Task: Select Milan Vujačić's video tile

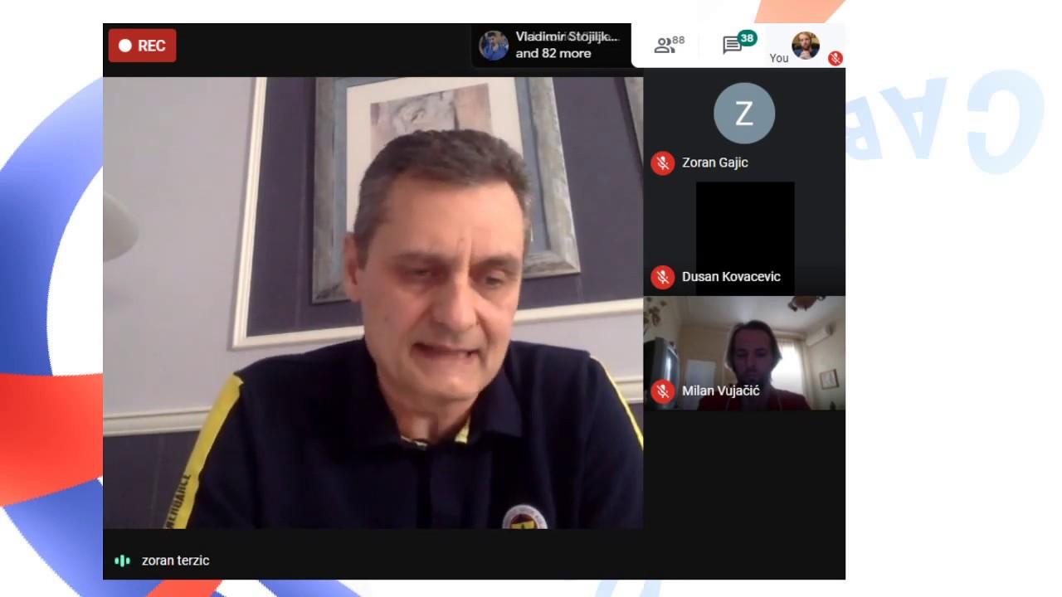Action: point(744,353)
